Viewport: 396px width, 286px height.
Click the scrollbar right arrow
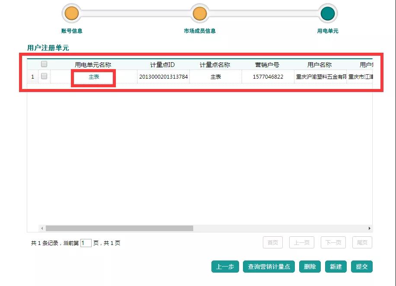[x=369, y=228]
